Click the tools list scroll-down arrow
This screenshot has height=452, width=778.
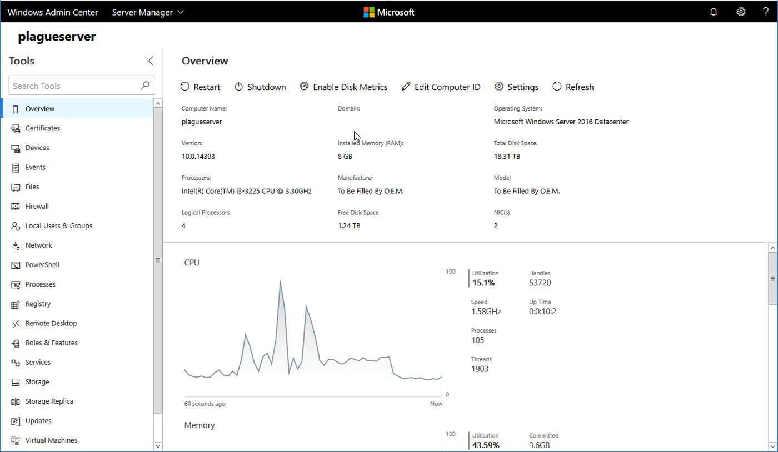[x=158, y=446]
